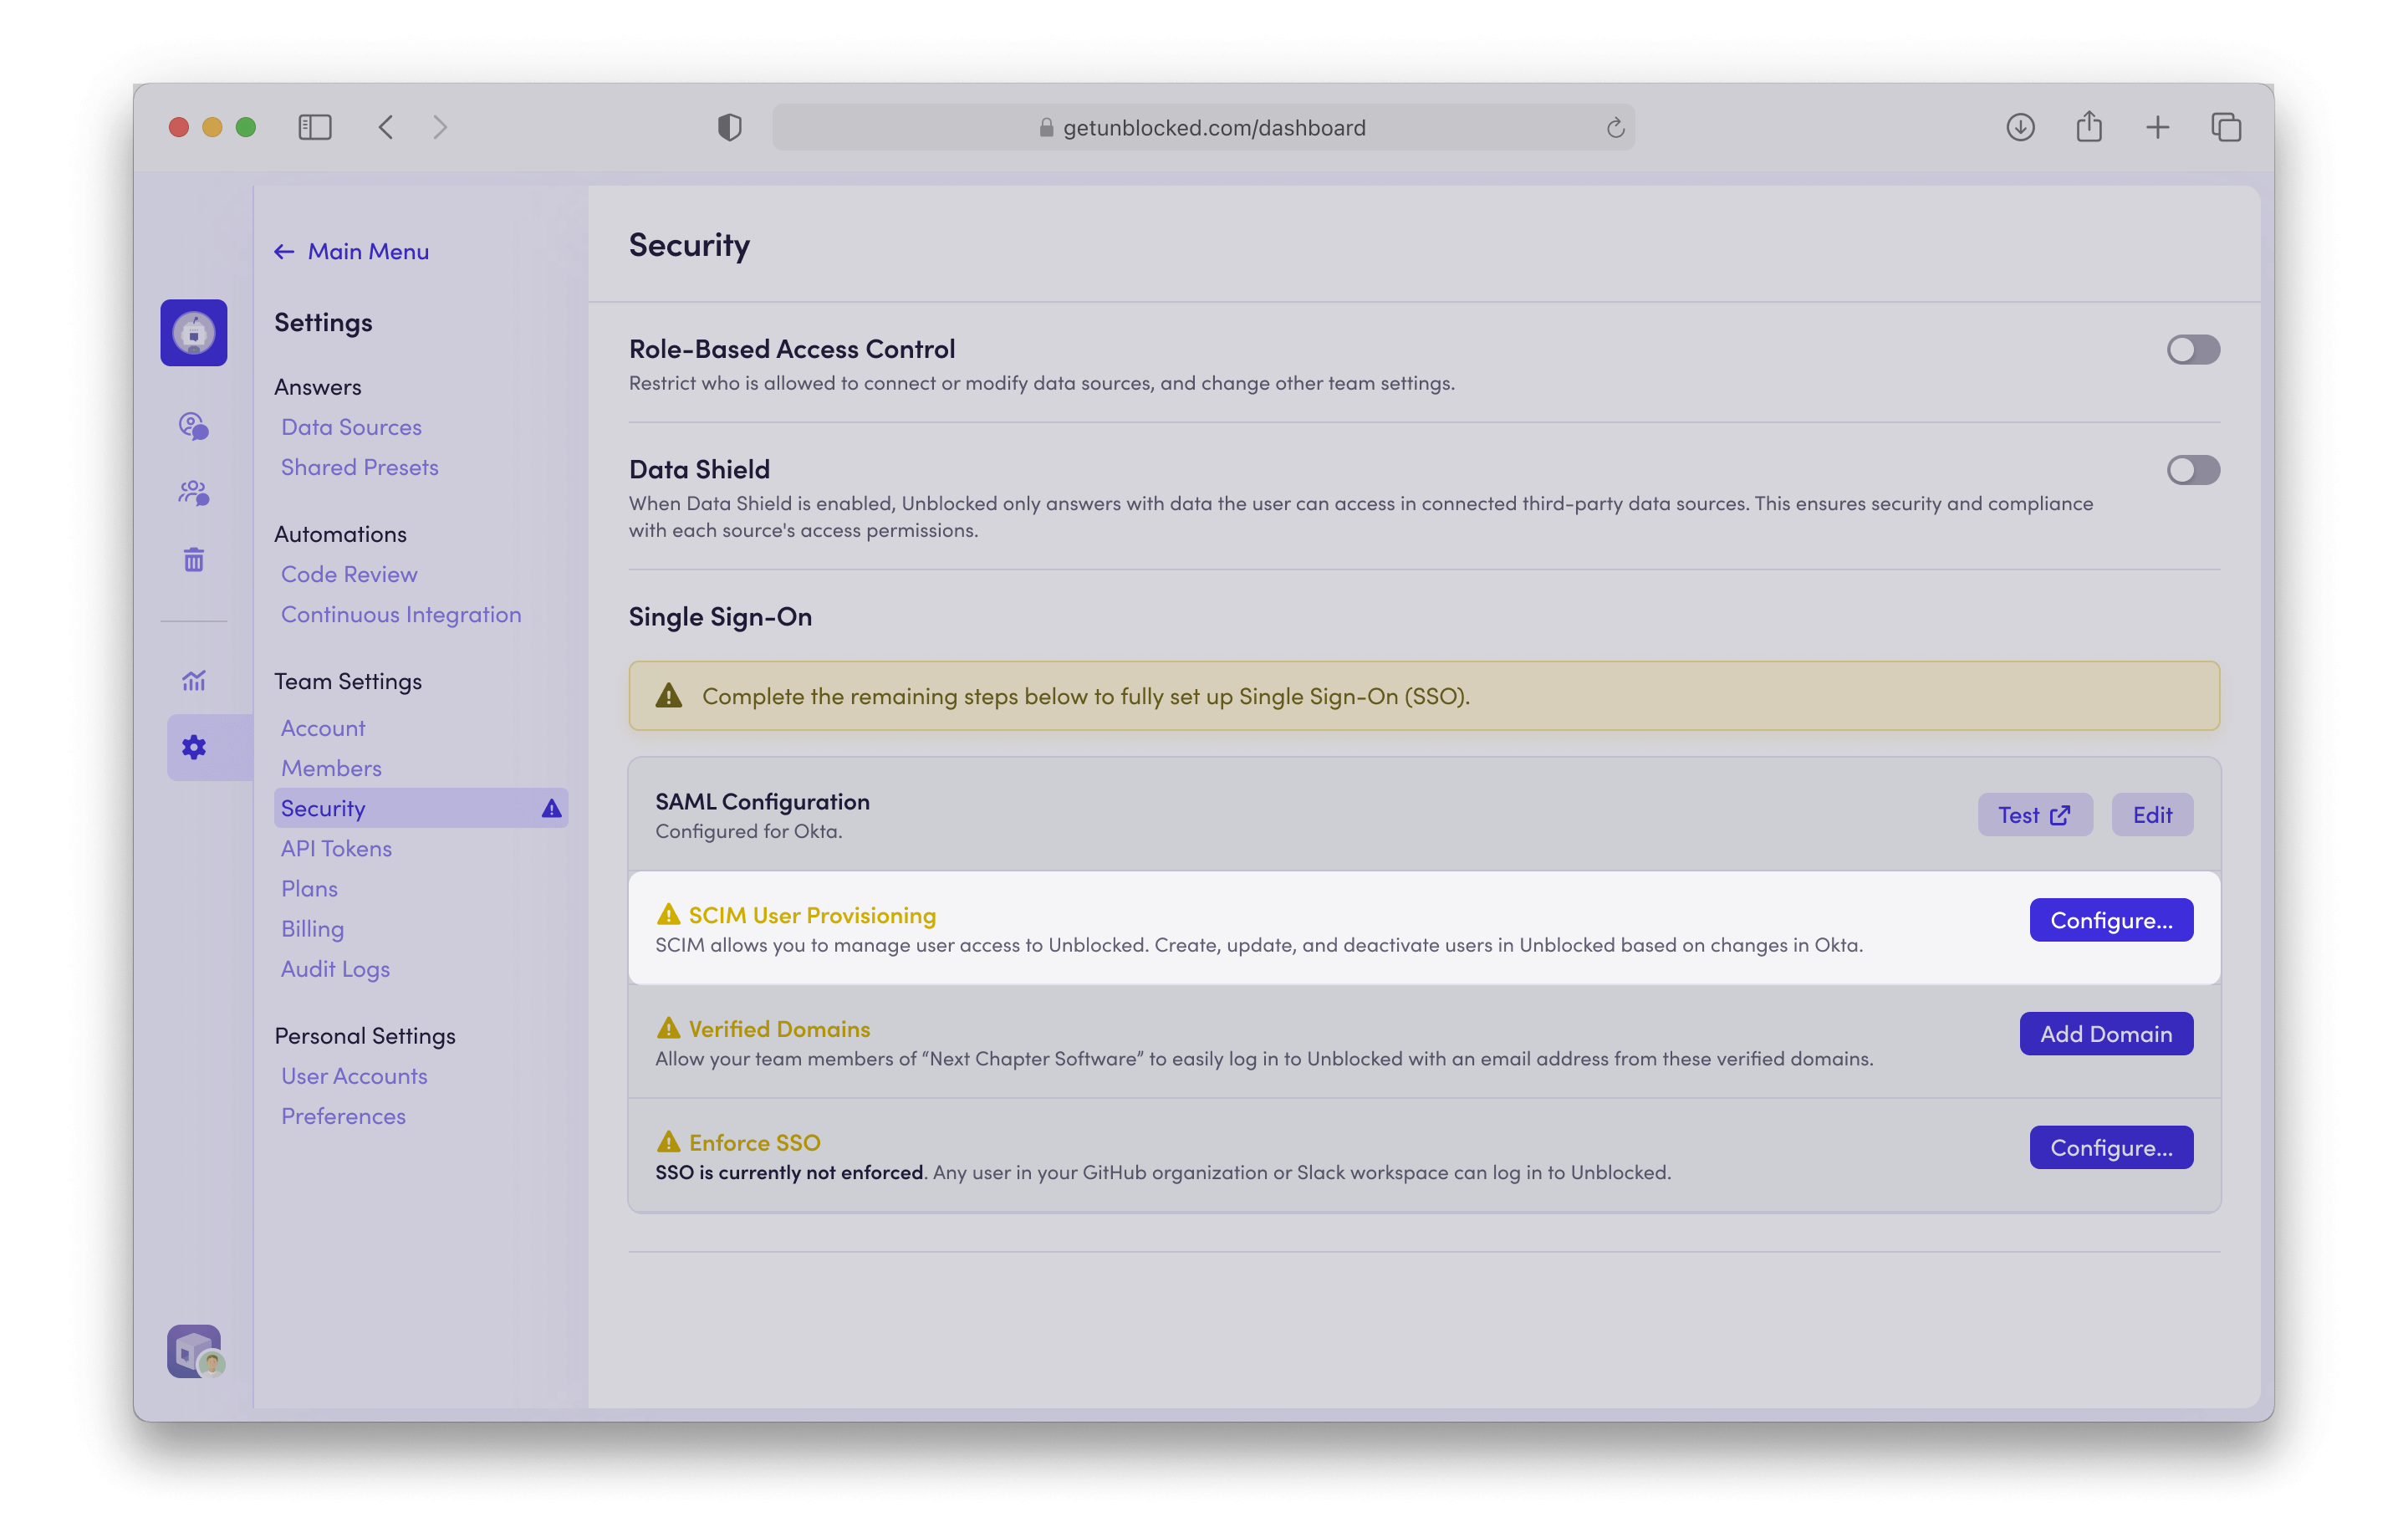Open Data Sources settings page

pyautogui.click(x=351, y=427)
